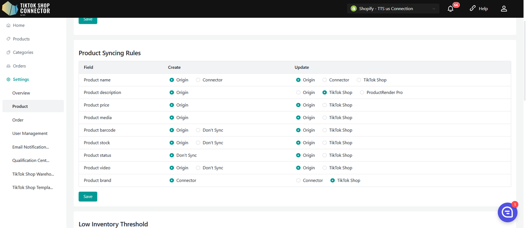Viewport: 526px width, 228px height.
Task: Open the Shopify - TTS us Connection dropdown
Action: point(393,9)
